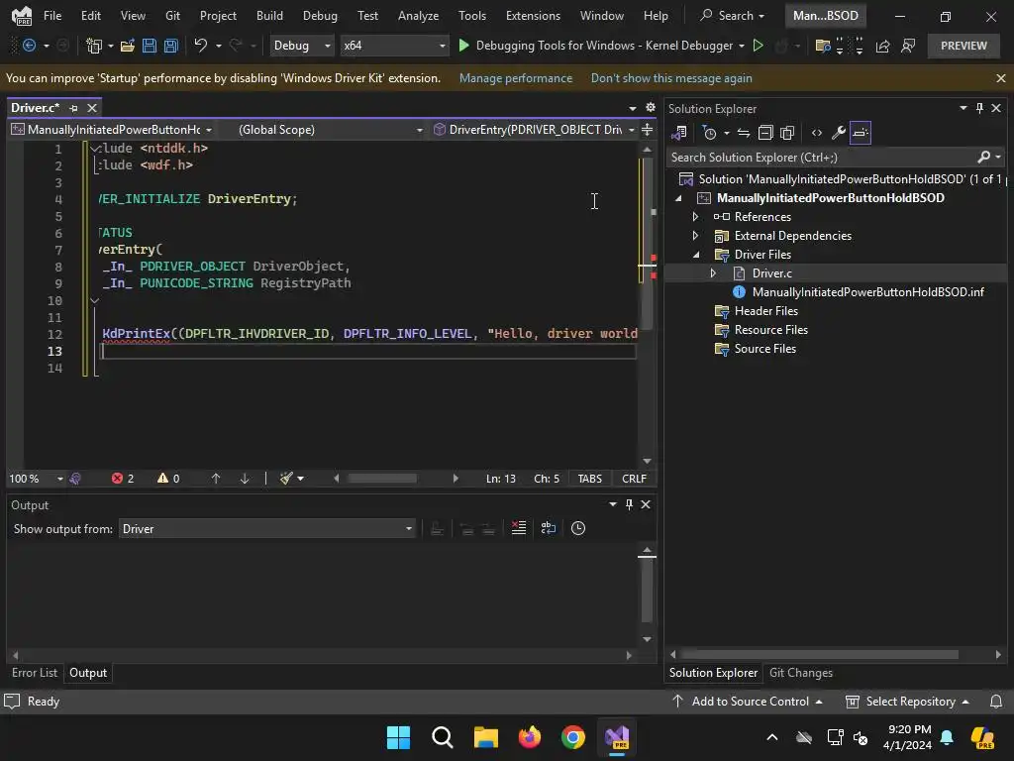Save Driver.c with the single-disk save icon

click(x=150, y=46)
